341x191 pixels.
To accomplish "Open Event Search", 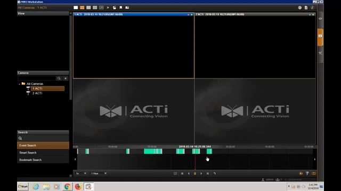I will pyautogui.click(x=43, y=145).
